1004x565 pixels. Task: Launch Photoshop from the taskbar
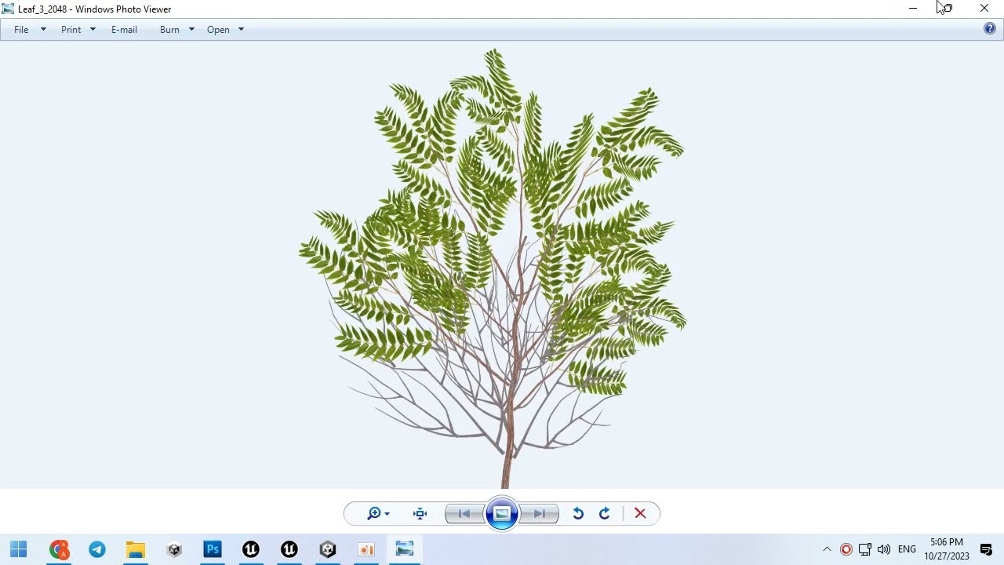click(x=213, y=549)
